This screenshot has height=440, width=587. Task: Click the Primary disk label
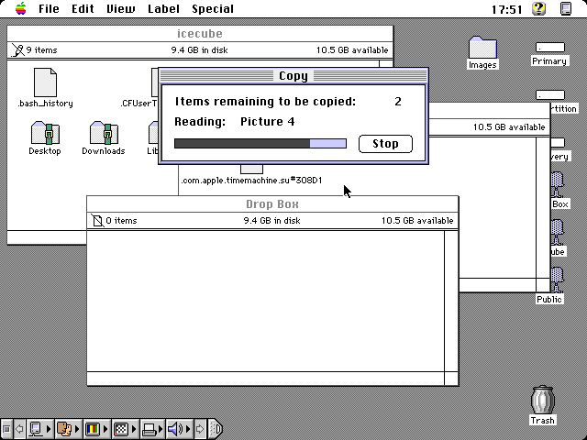pyautogui.click(x=549, y=61)
